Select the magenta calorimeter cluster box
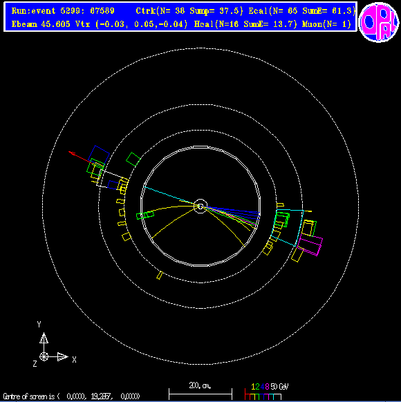The width and height of the screenshot is (401, 402). [310, 246]
